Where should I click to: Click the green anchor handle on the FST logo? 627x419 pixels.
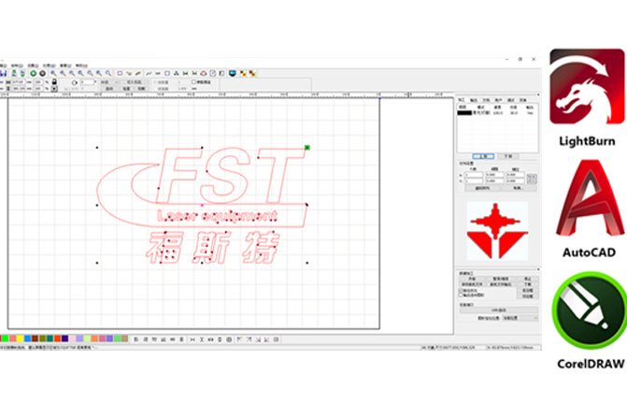[307, 148]
